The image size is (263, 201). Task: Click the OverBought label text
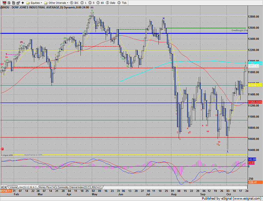tap(239, 30)
